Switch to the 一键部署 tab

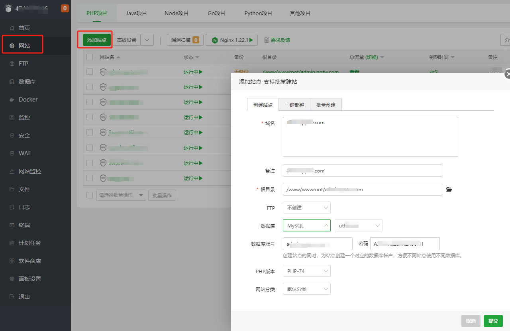[294, 105]
